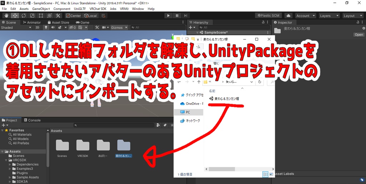
Task: Click the Step frame button
Action: click(x=186, y=16)
